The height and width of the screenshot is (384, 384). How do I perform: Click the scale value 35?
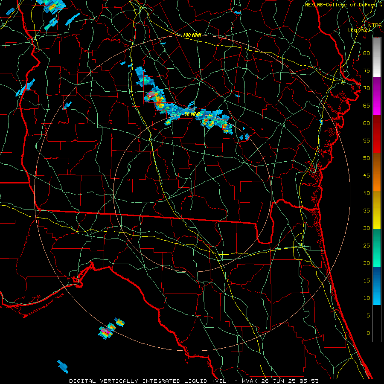coord(367,211)
